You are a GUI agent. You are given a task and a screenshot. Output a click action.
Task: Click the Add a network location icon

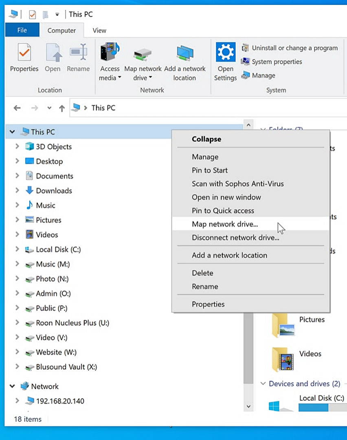click(185, 53)
